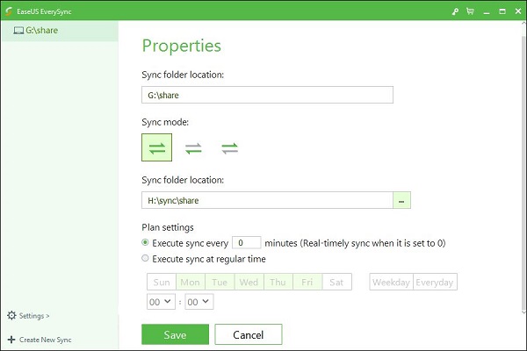Viewport: 527px width, 351px height.
Task: Open the minute dropdown showing 00
Action: click(x=199, y=302)
